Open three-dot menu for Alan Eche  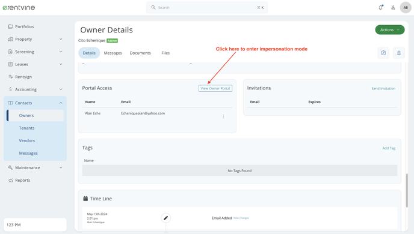coord(223,116)
